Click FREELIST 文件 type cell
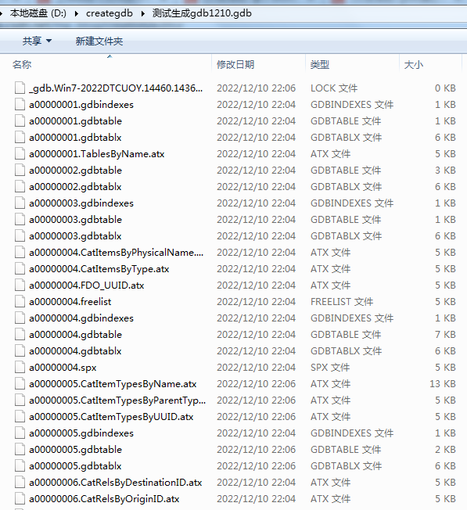 point(342,301)
